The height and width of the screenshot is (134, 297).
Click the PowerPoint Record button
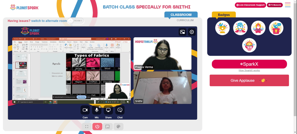point(118,42)
